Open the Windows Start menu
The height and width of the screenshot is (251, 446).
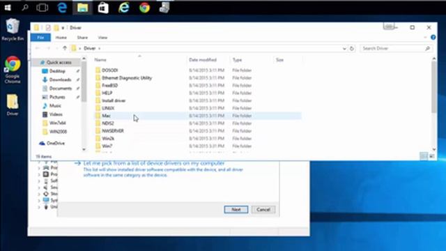(8, 8)
